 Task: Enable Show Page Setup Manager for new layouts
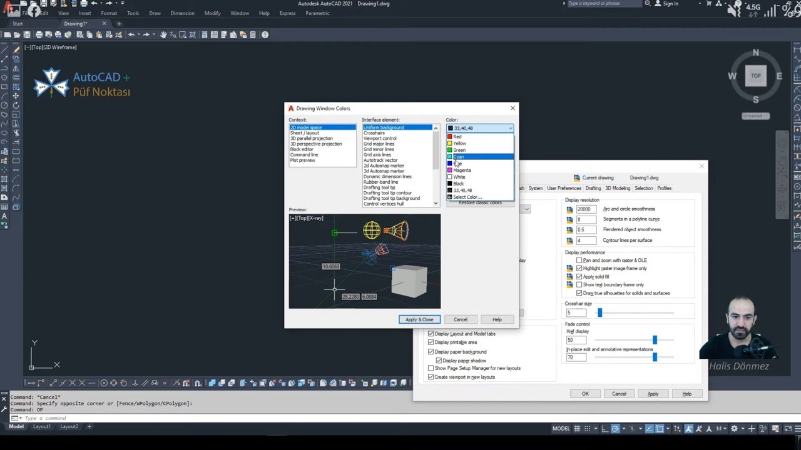click(x=431, y=368)
